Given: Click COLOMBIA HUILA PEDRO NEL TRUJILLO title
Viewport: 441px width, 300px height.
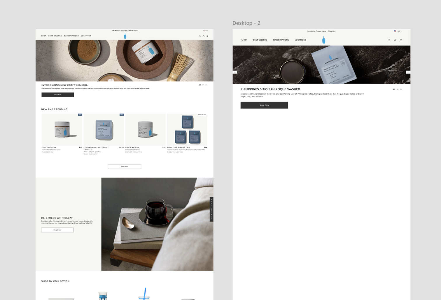Looking at the screenshot, I should (97, 148).
